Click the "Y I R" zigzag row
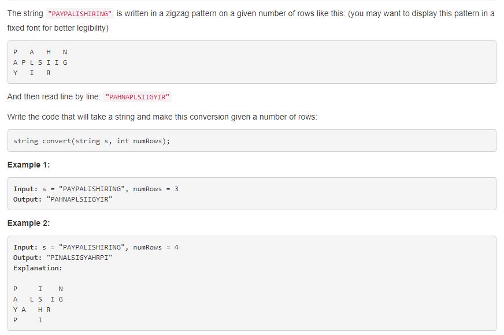This screenshot has width=504, height=335. tap(32, 73)
